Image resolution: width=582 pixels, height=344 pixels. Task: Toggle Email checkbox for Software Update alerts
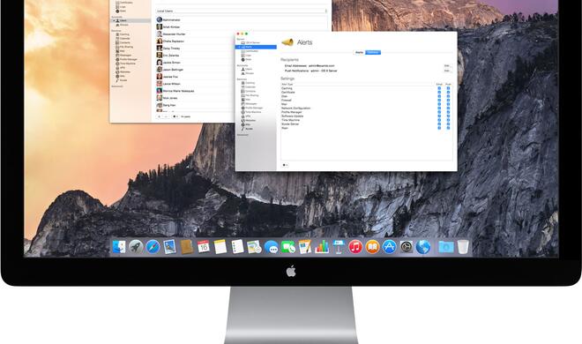click(x=439, y=116)
